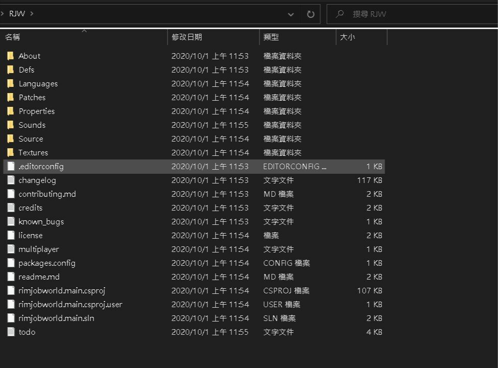Select the Languages folder name

[x=38, y=84]
